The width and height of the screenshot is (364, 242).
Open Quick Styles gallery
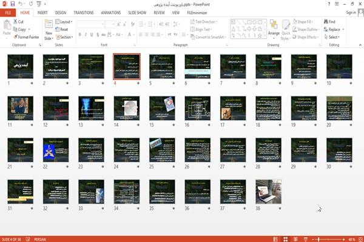(285, 30)
